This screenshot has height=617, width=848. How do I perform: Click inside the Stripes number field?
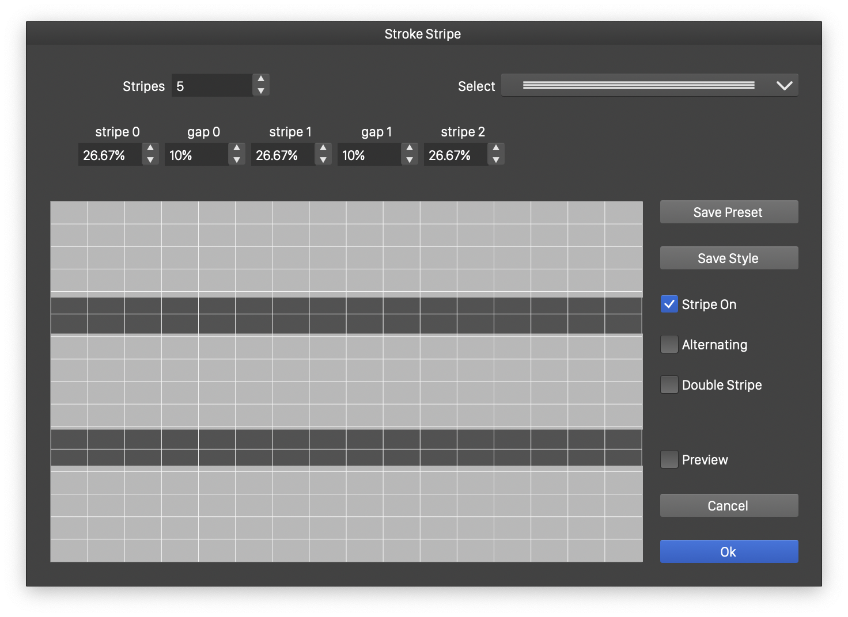(211, 86)
